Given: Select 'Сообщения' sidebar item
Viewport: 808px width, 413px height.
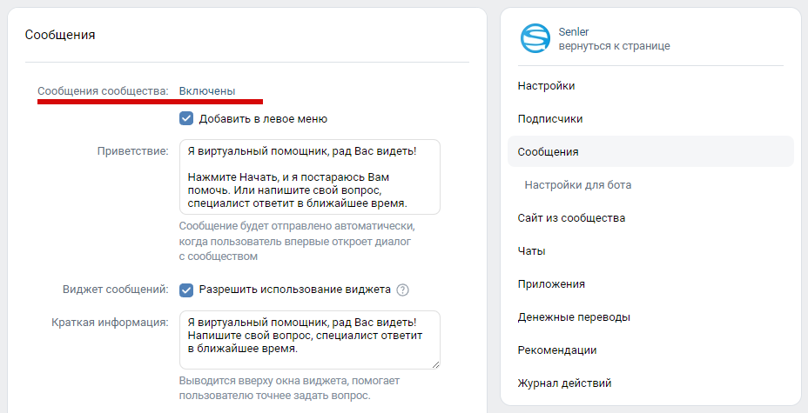Looking at the screenshot, I should click(x=549, y=152).
